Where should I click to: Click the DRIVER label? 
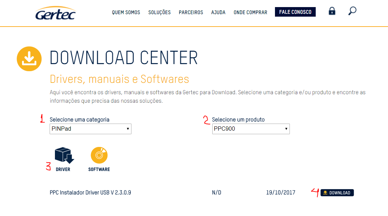point(63,170)
